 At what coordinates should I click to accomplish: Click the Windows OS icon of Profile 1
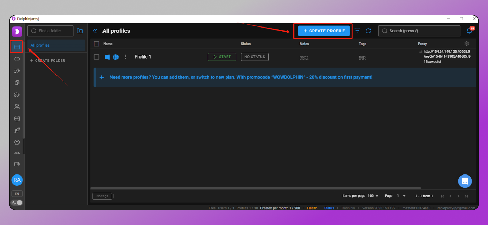107,57
